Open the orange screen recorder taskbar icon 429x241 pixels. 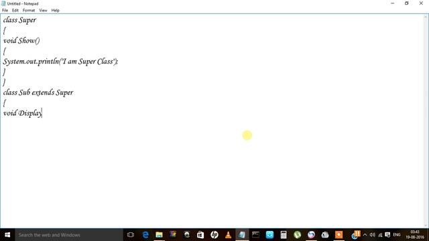(x=339, y=235)
